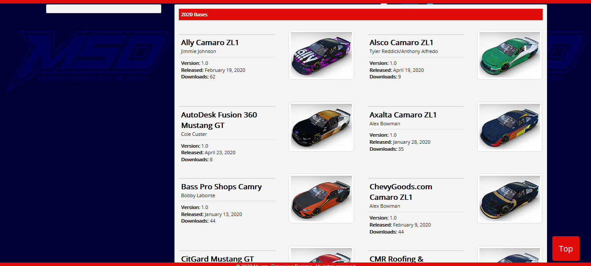Click the white box in the left sidebar
Screen dimensions: 591x266
point(104,9)
